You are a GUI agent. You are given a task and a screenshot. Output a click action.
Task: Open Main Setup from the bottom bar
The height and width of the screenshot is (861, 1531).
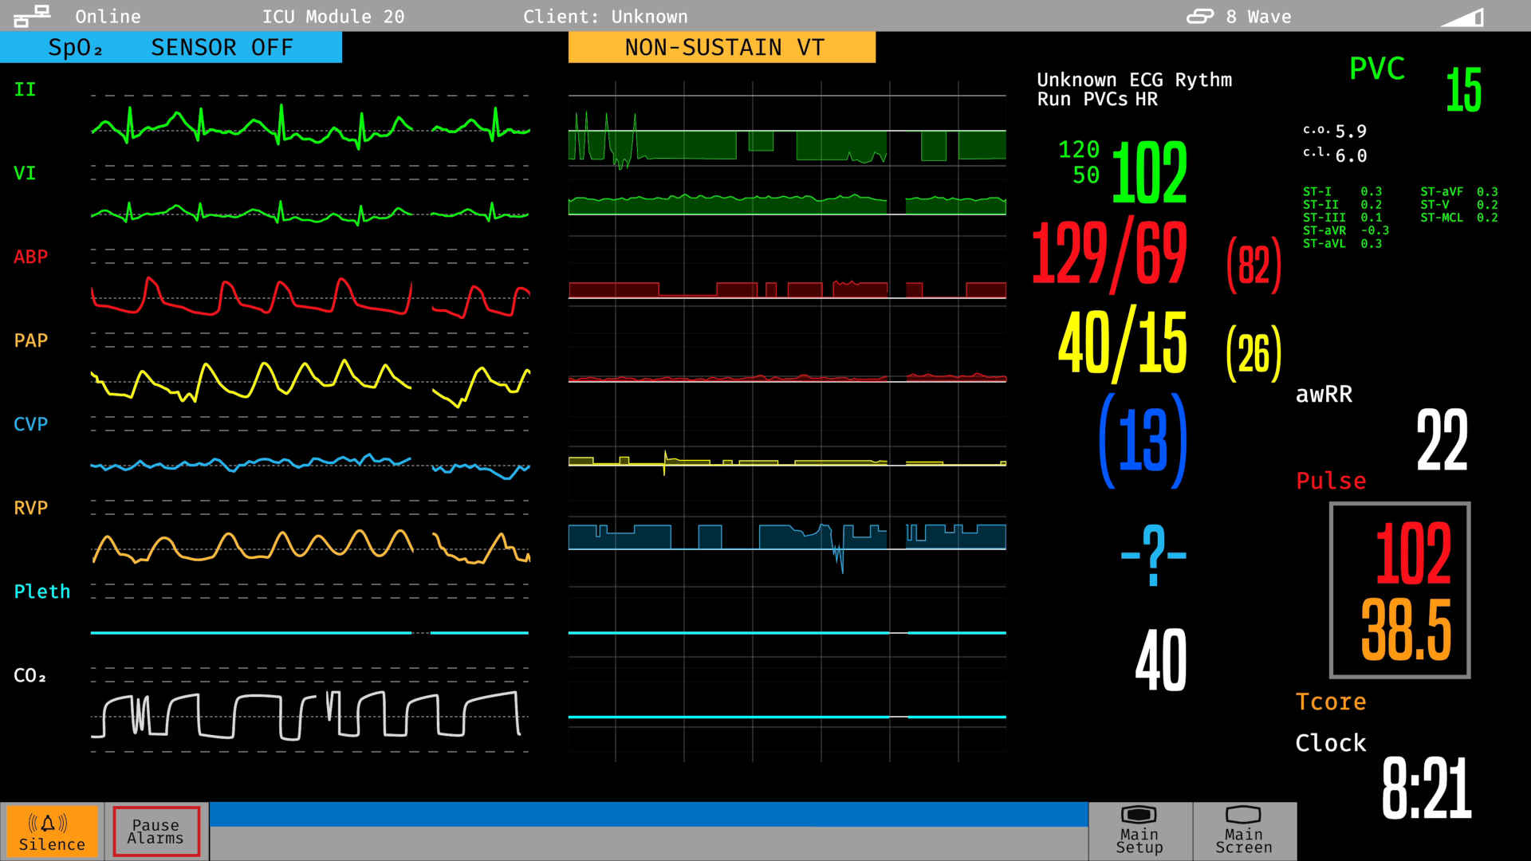pos(1138,831)
